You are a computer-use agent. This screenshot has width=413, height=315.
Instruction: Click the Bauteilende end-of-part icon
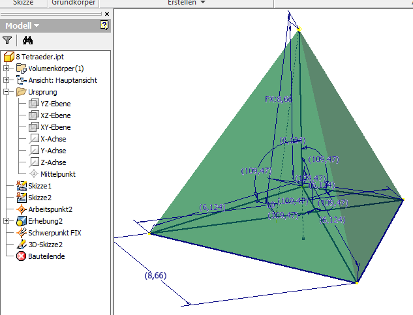pyautogui.click(x=22, y=256)
